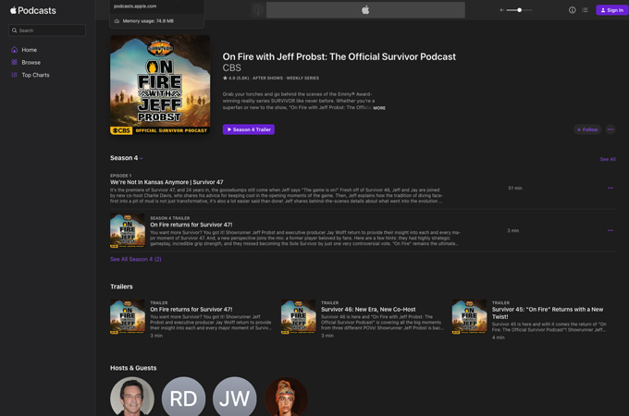Click the Trailers section heading
Viewport: 629px width, 416px height.
click(x=121, y=287)
